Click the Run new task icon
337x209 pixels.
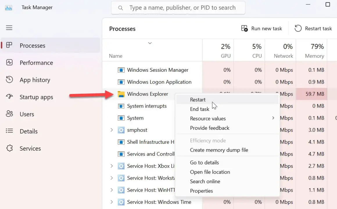(x=244, y=28)
